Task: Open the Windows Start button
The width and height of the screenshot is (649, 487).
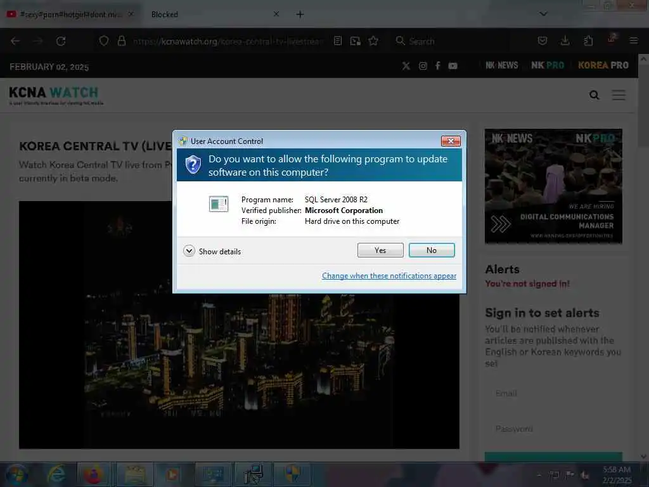Action: point(16,474)
